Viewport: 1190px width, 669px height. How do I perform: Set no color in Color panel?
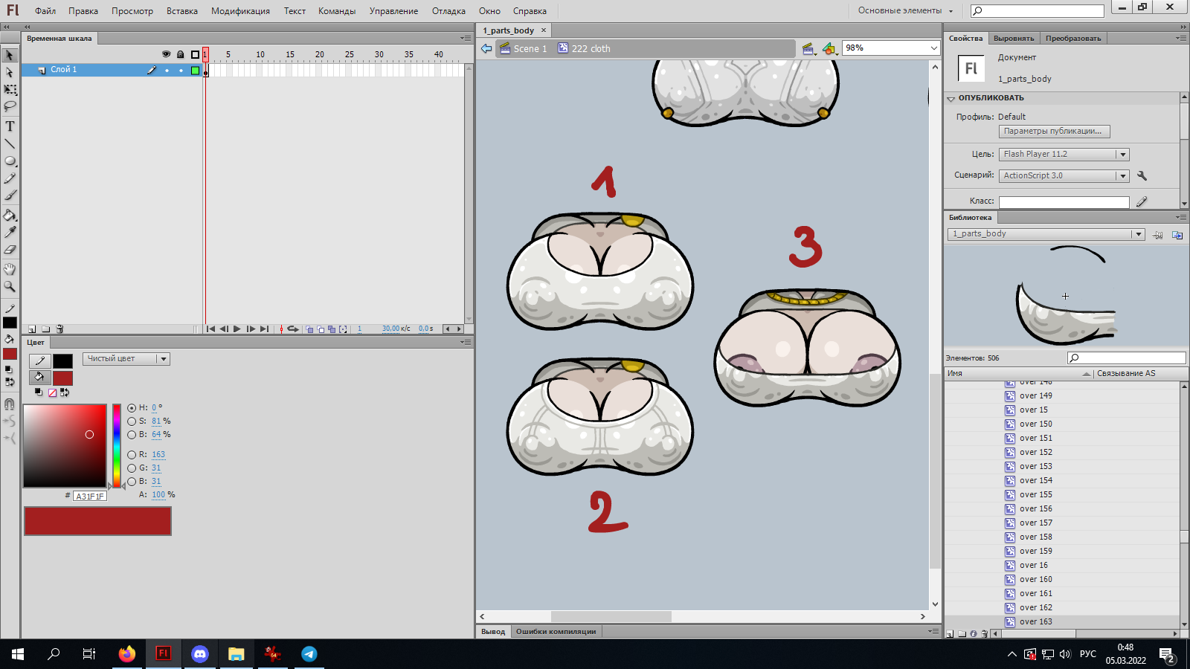coord(52,392)
